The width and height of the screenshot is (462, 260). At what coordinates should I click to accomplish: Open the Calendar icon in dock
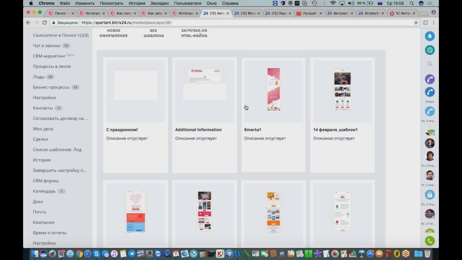tap(176, 254)
